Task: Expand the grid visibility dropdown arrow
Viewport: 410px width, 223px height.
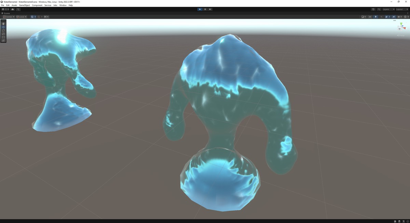Action: [35, 17]
